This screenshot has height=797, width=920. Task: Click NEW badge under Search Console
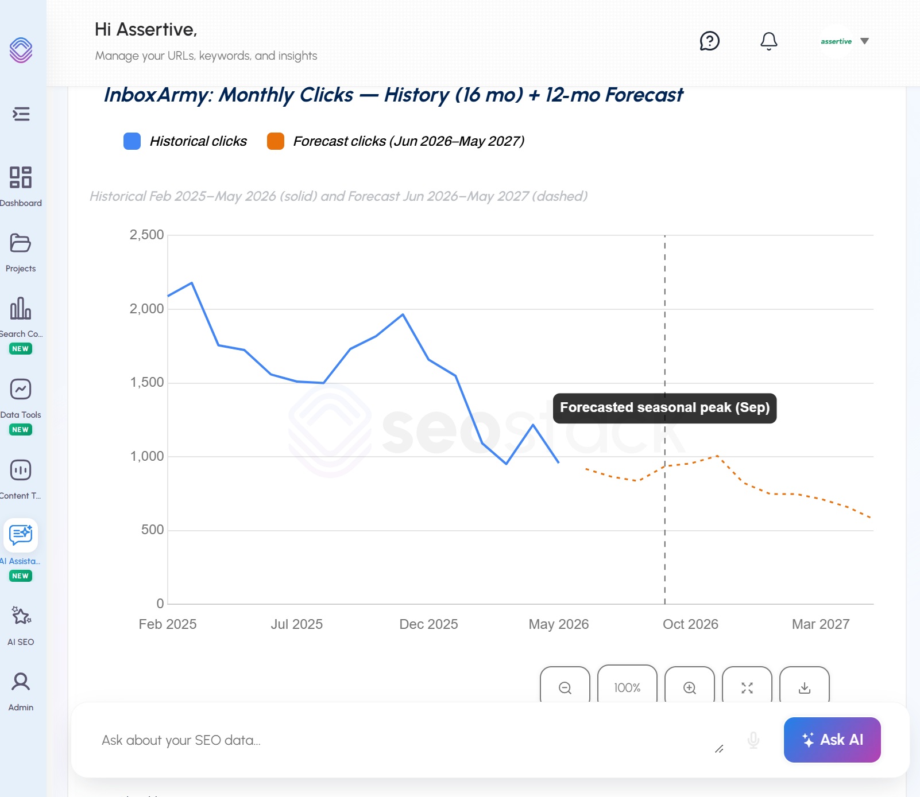click(21, 349)
